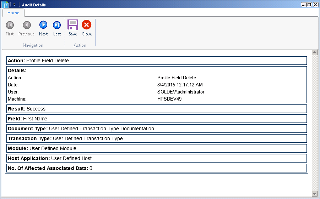Jump to the Last audit record
Viewport: 320px width, 199px height.
tap(57, 28)
